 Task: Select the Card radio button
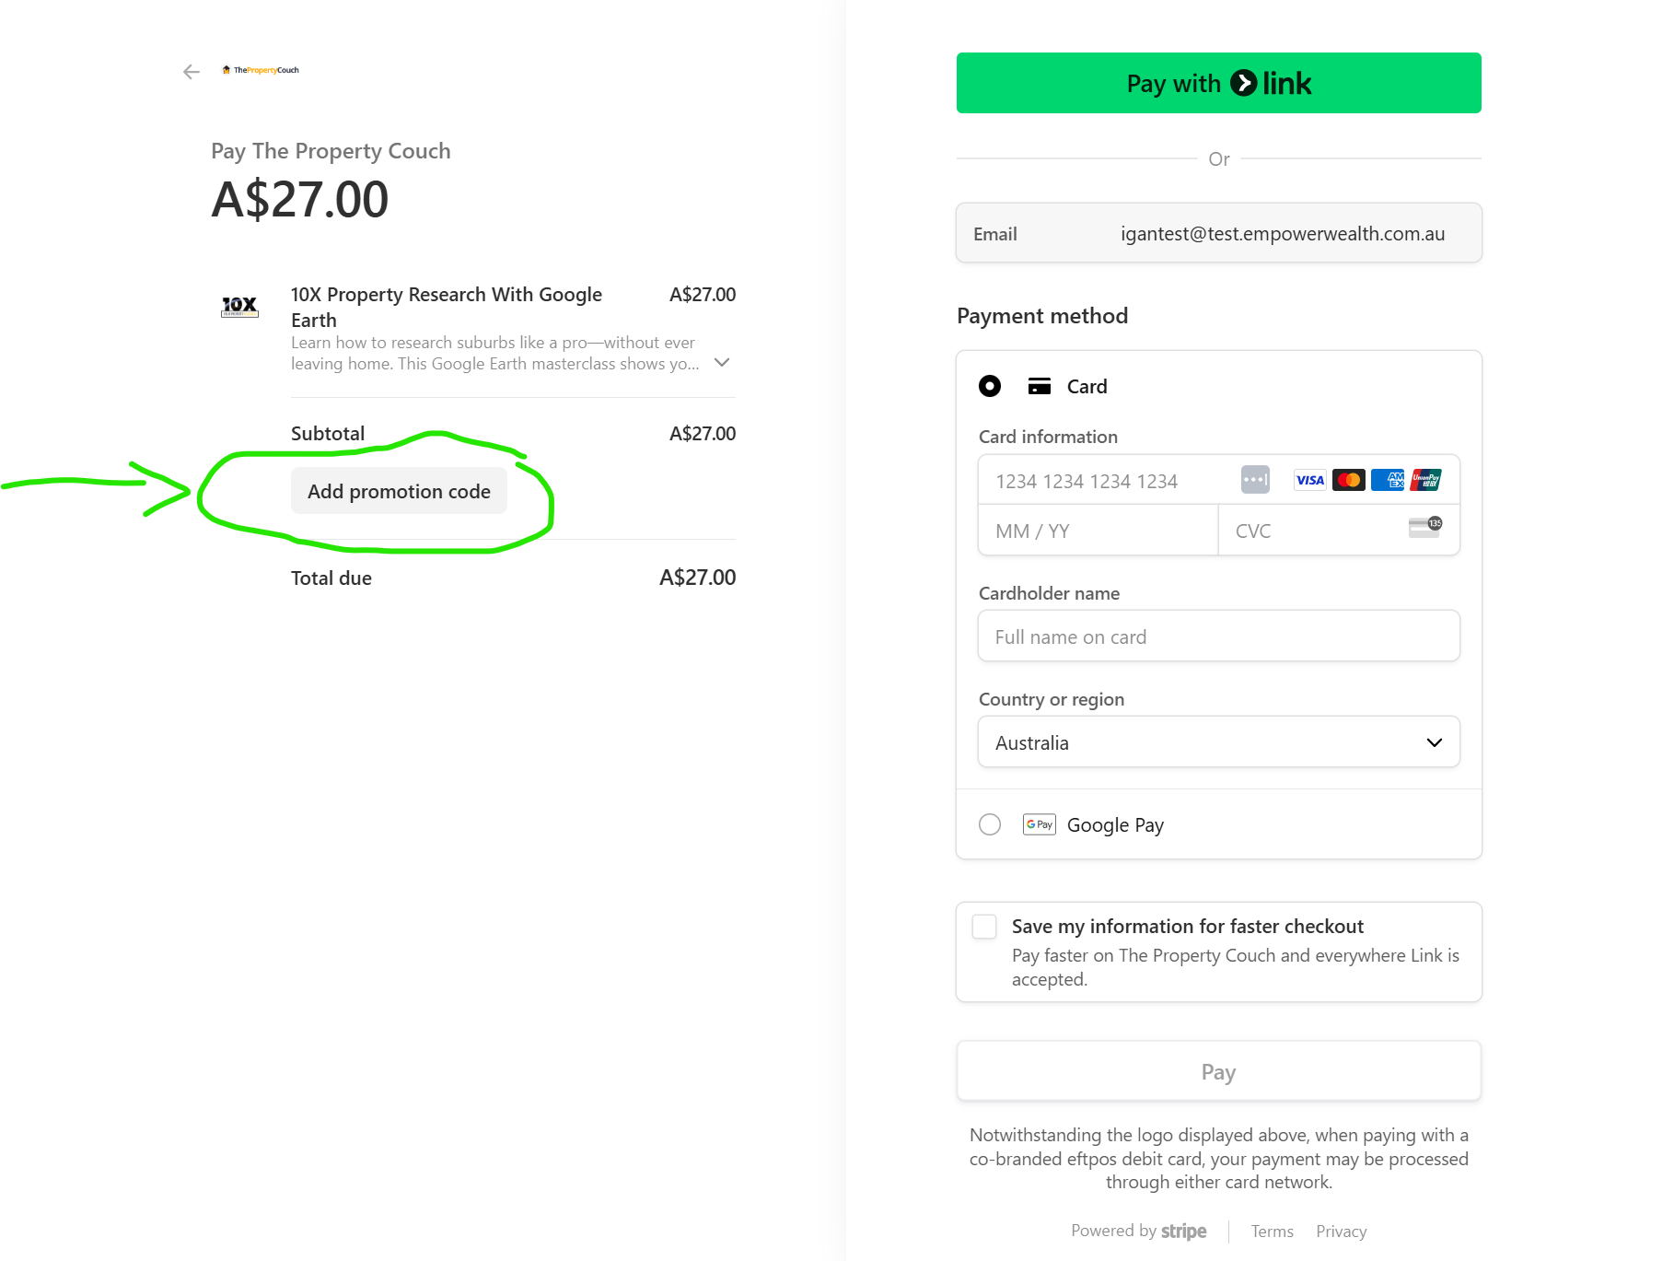990,386
